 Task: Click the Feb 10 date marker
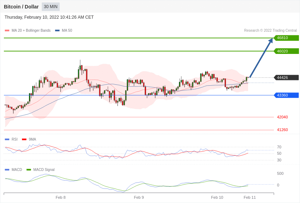217,197
